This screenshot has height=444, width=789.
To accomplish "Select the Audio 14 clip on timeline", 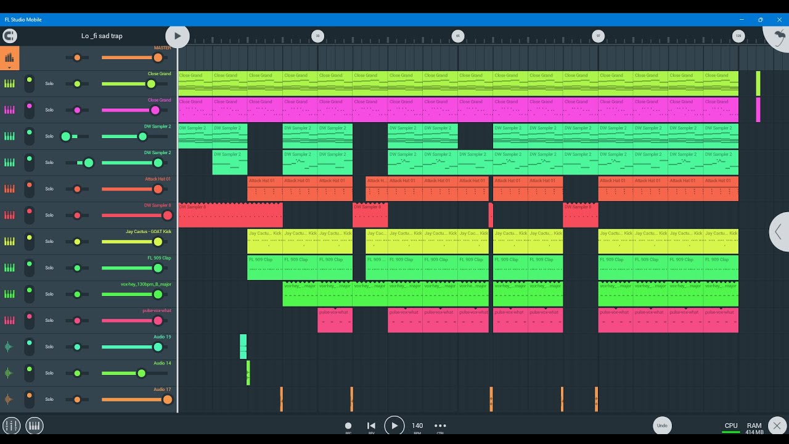I will coord(248,373).
